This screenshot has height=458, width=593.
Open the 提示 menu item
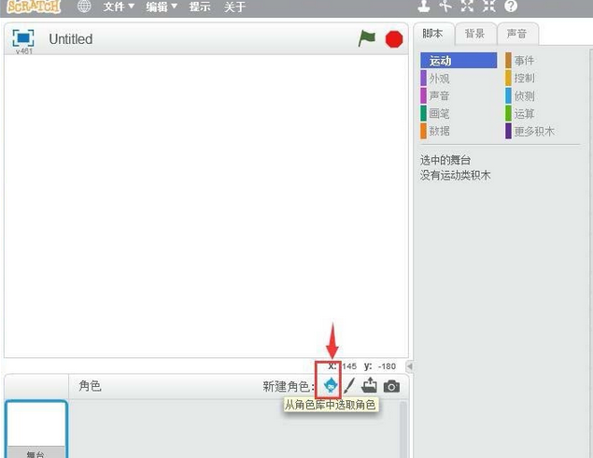200,7
